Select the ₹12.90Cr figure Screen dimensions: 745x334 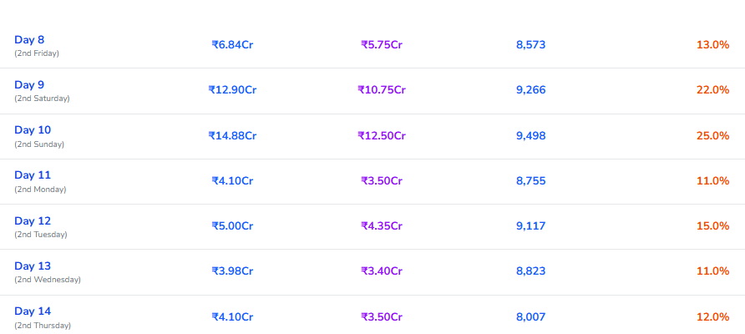click(x=232, y=90)
